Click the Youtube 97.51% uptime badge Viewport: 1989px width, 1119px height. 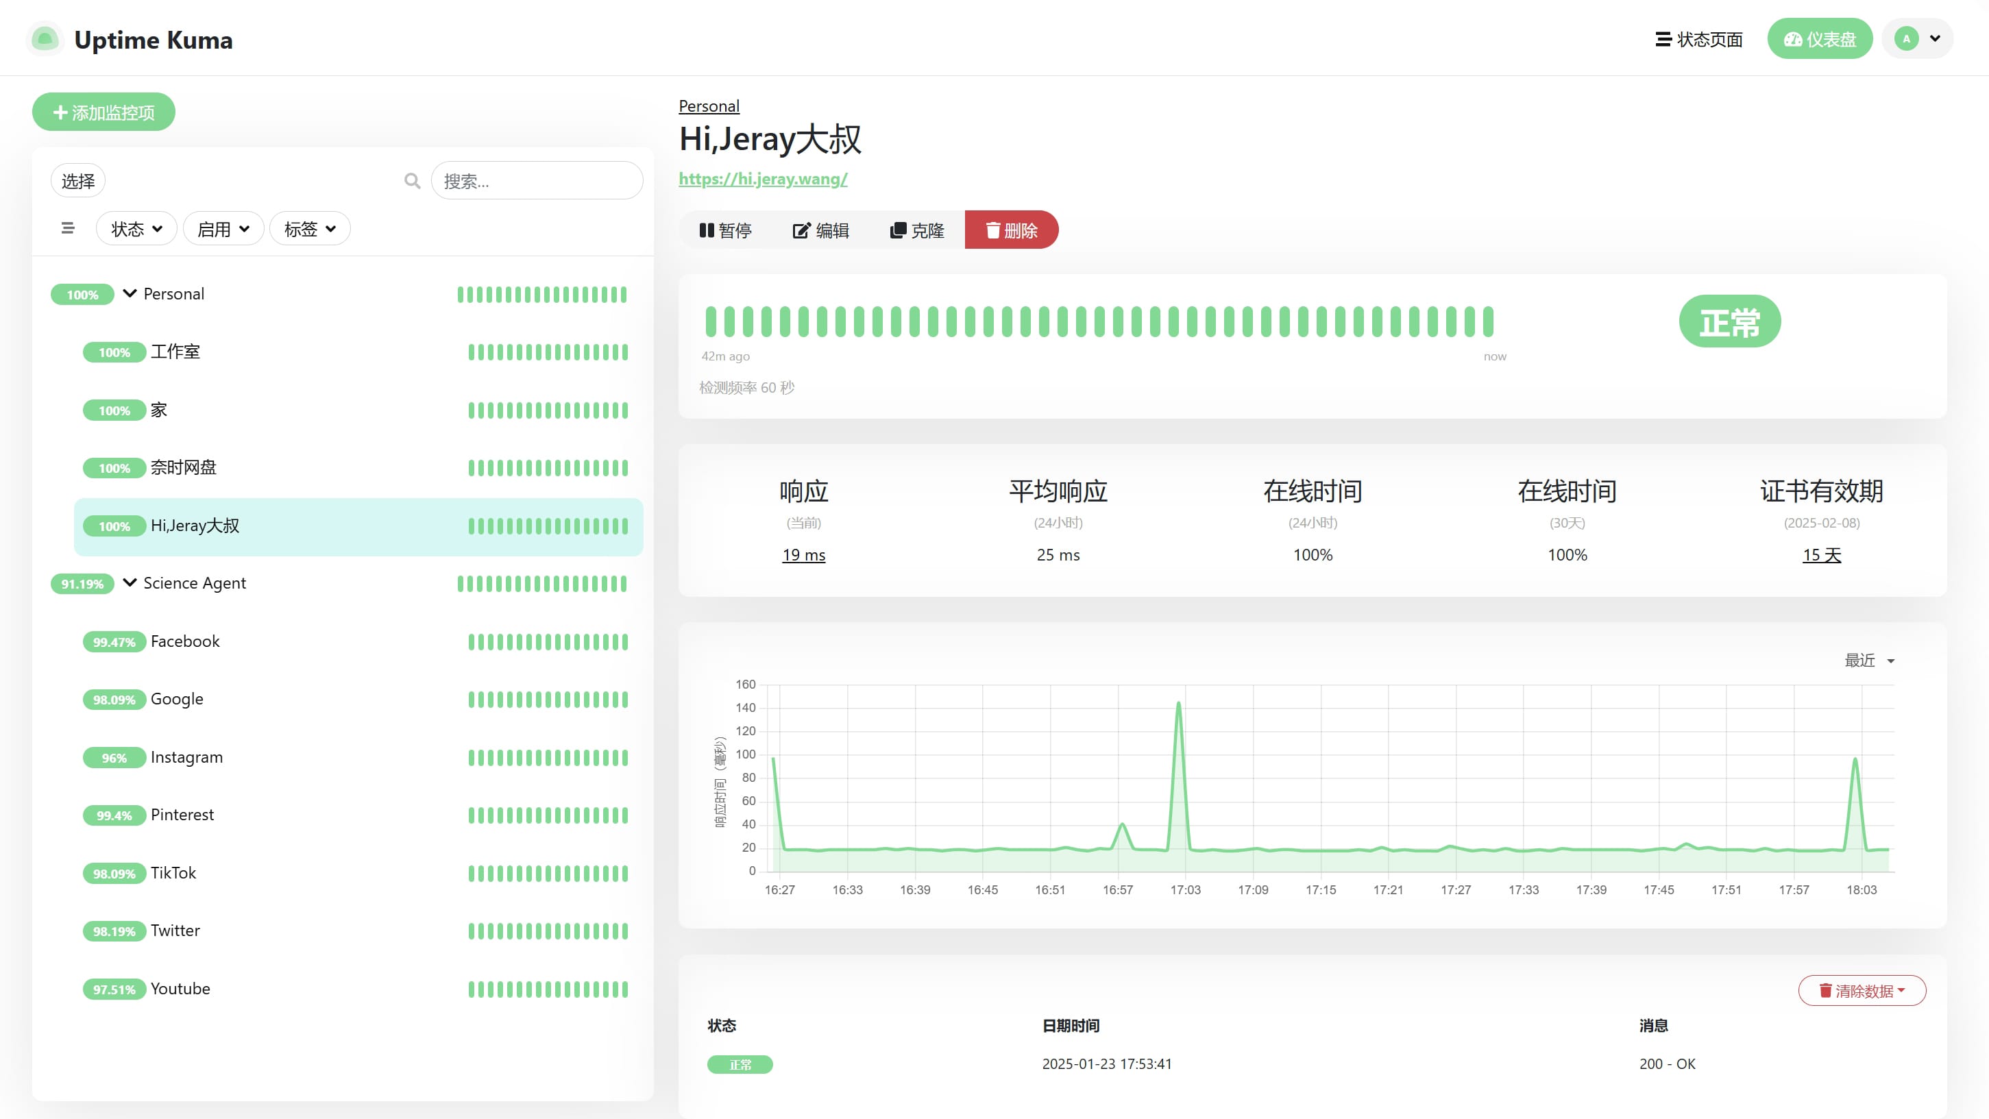pyautogui.click(x=114, y=989)
